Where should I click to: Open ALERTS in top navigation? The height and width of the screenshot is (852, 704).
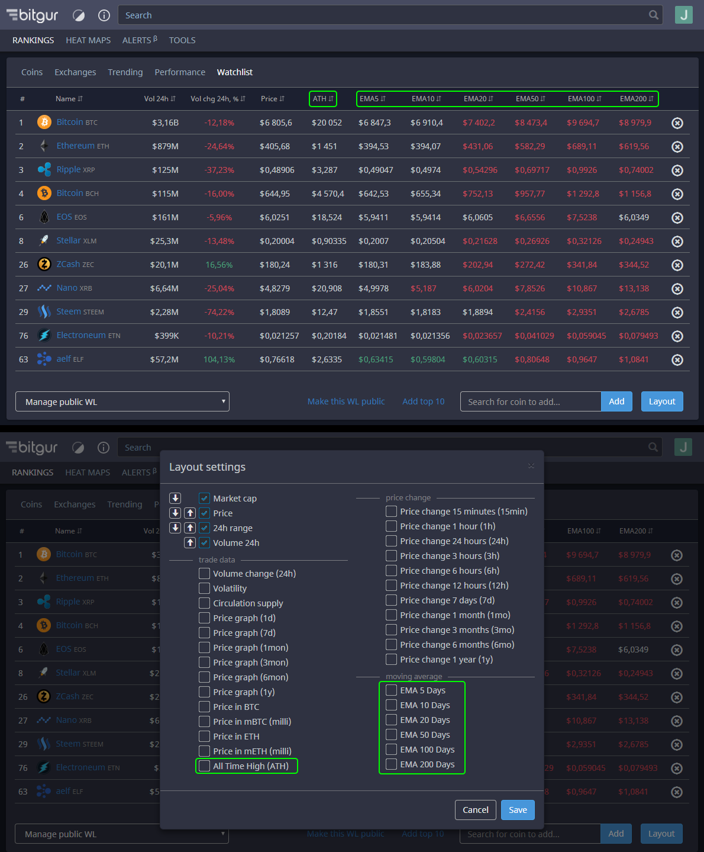click(x=140, y=40)
